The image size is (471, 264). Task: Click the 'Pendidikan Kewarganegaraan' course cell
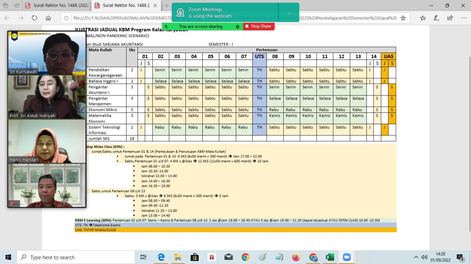(107, 72)
